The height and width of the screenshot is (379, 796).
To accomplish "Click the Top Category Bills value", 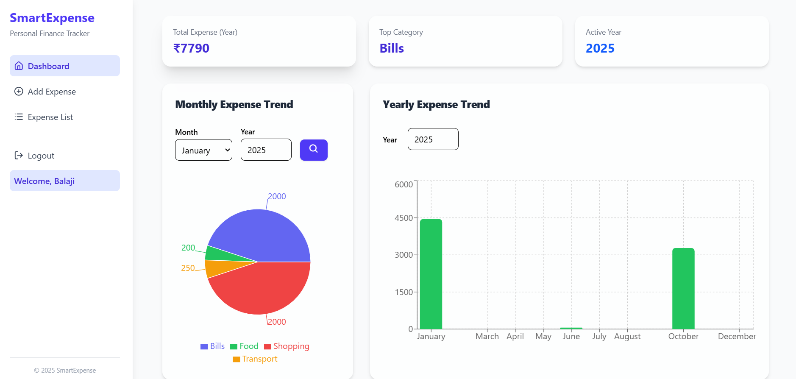I will coord(392,48).
